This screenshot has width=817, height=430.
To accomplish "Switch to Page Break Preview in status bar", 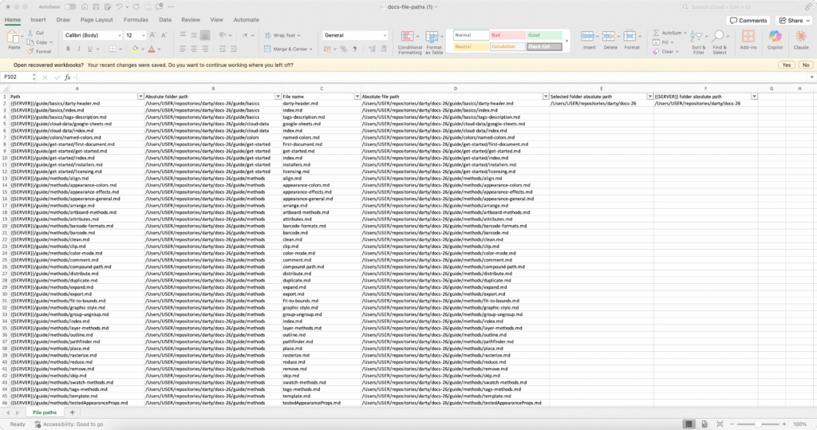I will (720, 424).
